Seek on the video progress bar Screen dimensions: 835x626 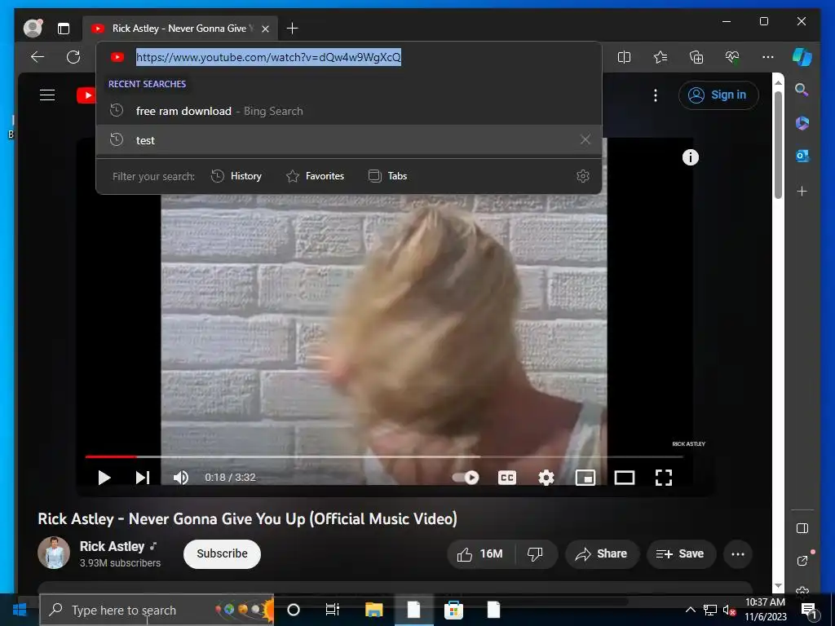(384, 456)
